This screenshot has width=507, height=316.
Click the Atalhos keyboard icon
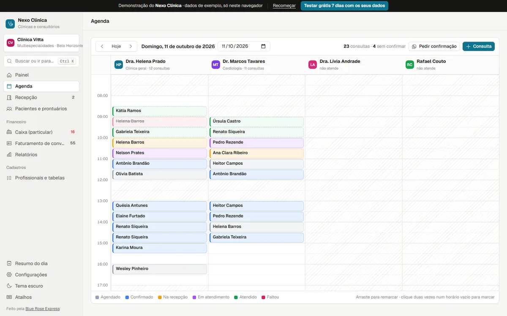coord(9,297)
